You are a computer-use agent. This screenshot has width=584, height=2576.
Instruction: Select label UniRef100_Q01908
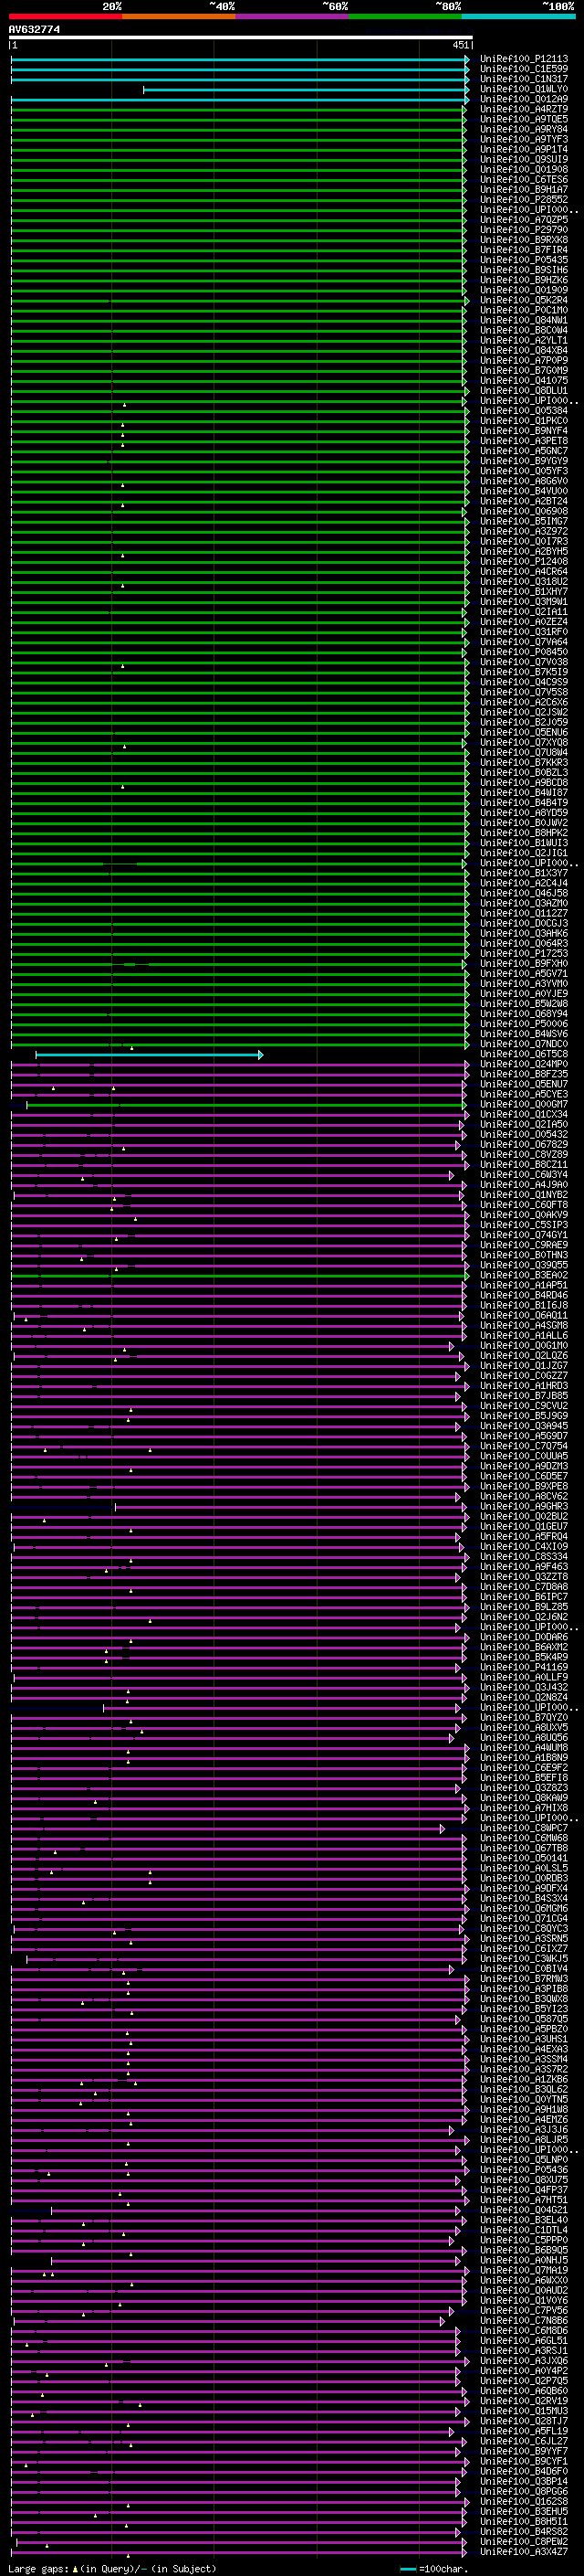pos(524,169)
